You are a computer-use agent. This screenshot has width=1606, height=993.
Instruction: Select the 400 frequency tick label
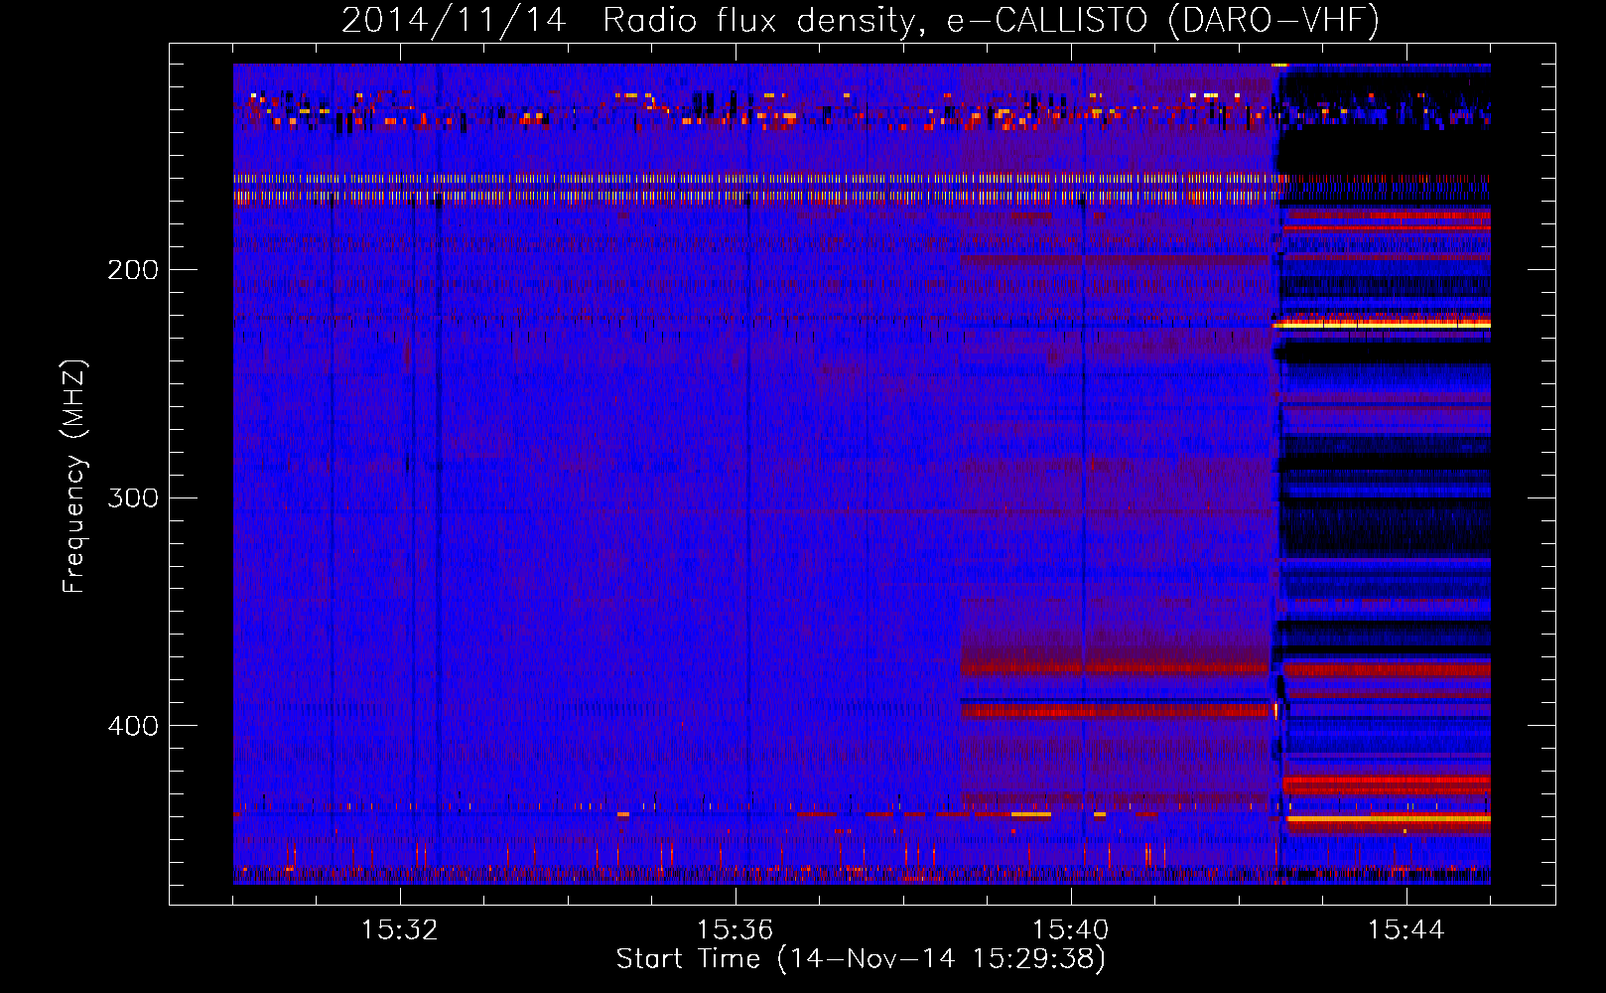(133, 726)
